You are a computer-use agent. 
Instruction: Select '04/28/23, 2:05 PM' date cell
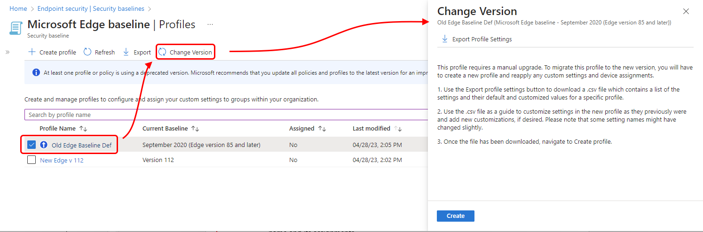tap(377, 145)
